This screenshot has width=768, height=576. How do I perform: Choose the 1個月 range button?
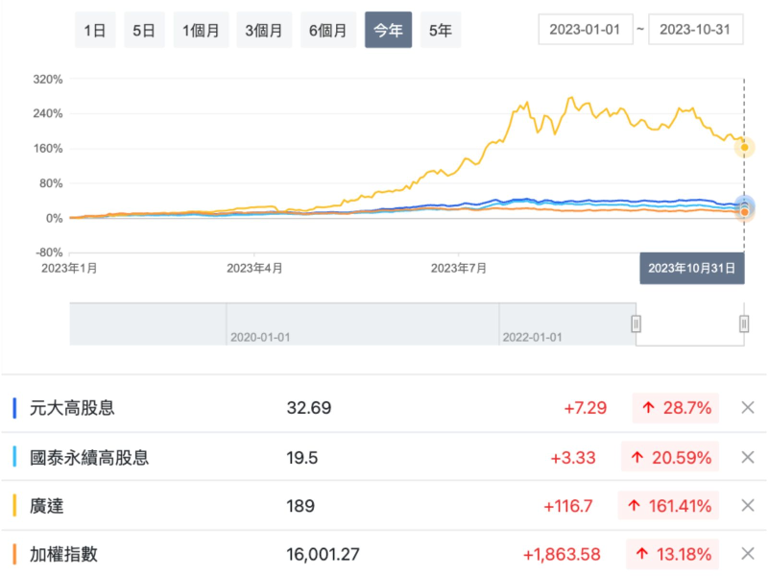202,30
